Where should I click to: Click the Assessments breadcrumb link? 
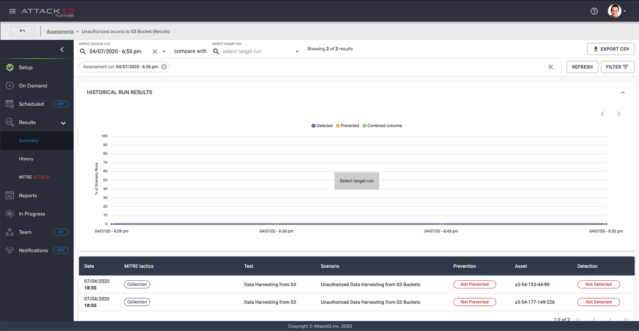[x=60, y=32]
